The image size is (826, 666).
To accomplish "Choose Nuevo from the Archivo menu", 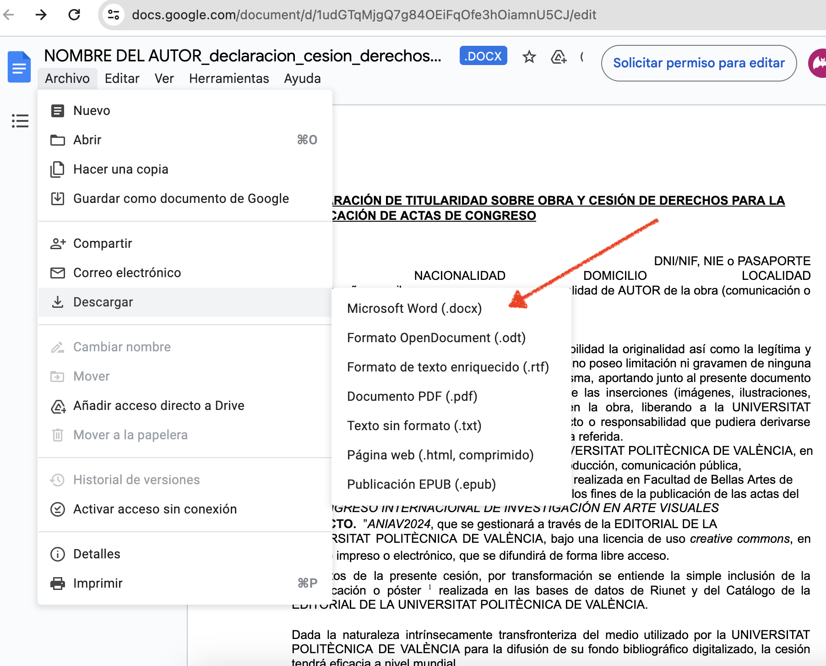I will [185, 111].
